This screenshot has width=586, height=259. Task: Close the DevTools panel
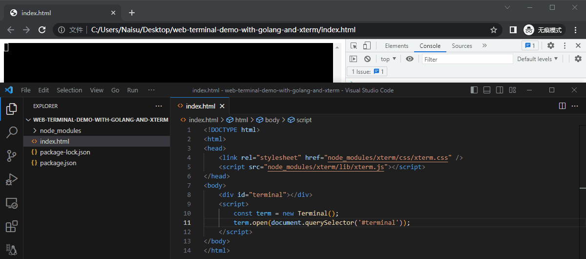click(x=578, y=45)
